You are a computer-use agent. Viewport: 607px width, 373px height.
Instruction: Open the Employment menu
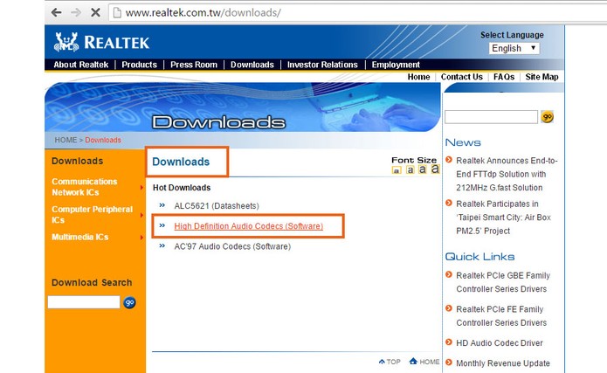pyautogui.click(x=396, y=65)
